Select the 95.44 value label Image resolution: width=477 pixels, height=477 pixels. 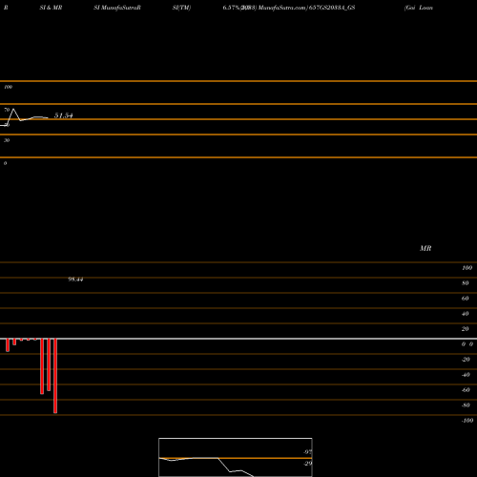coord(75,280)
